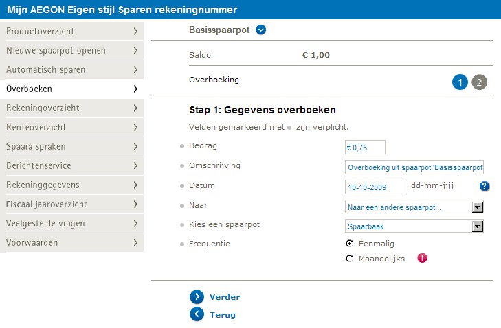Open the date help question-mark icon

tap(485, 186)
